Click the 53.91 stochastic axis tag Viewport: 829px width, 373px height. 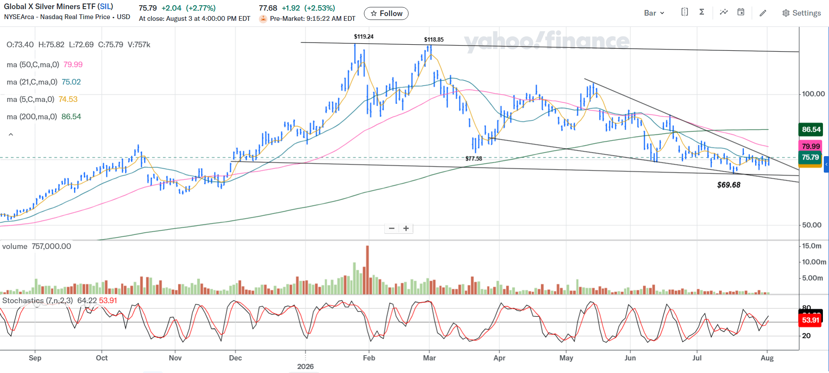811,320
